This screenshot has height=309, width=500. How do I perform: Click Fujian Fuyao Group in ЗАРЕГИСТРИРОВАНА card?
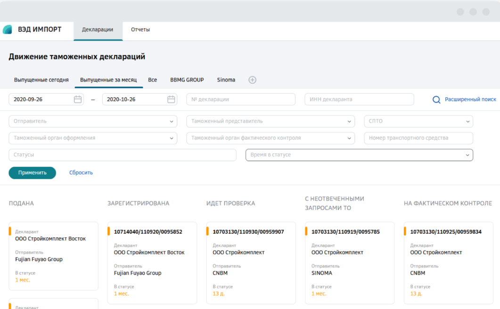tap(138, 273)
